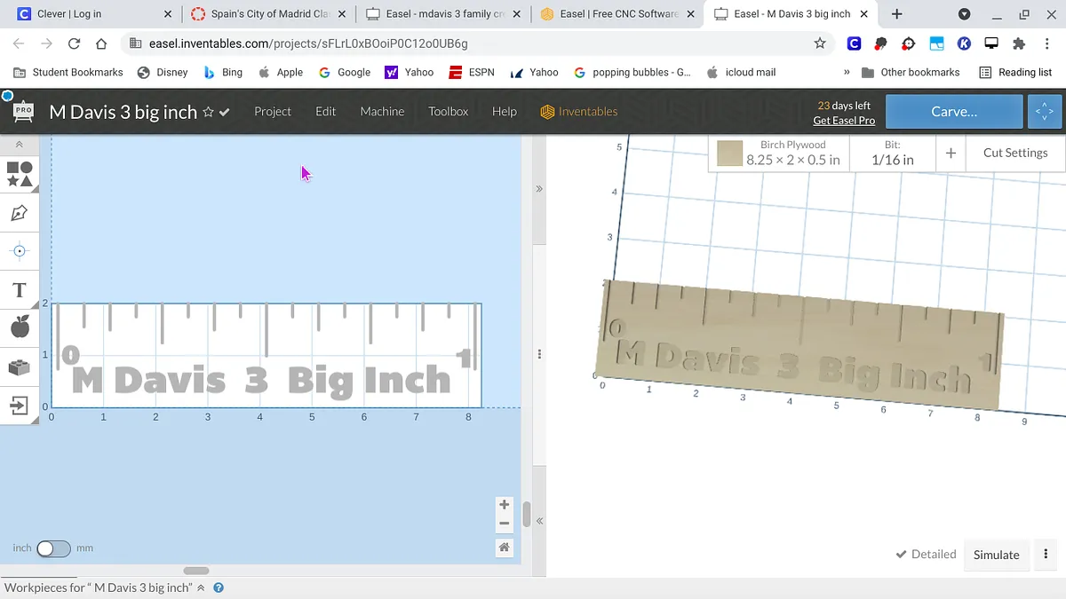
Task: Toggle the Detailed preview checkmark
Action: coord(926,554)
